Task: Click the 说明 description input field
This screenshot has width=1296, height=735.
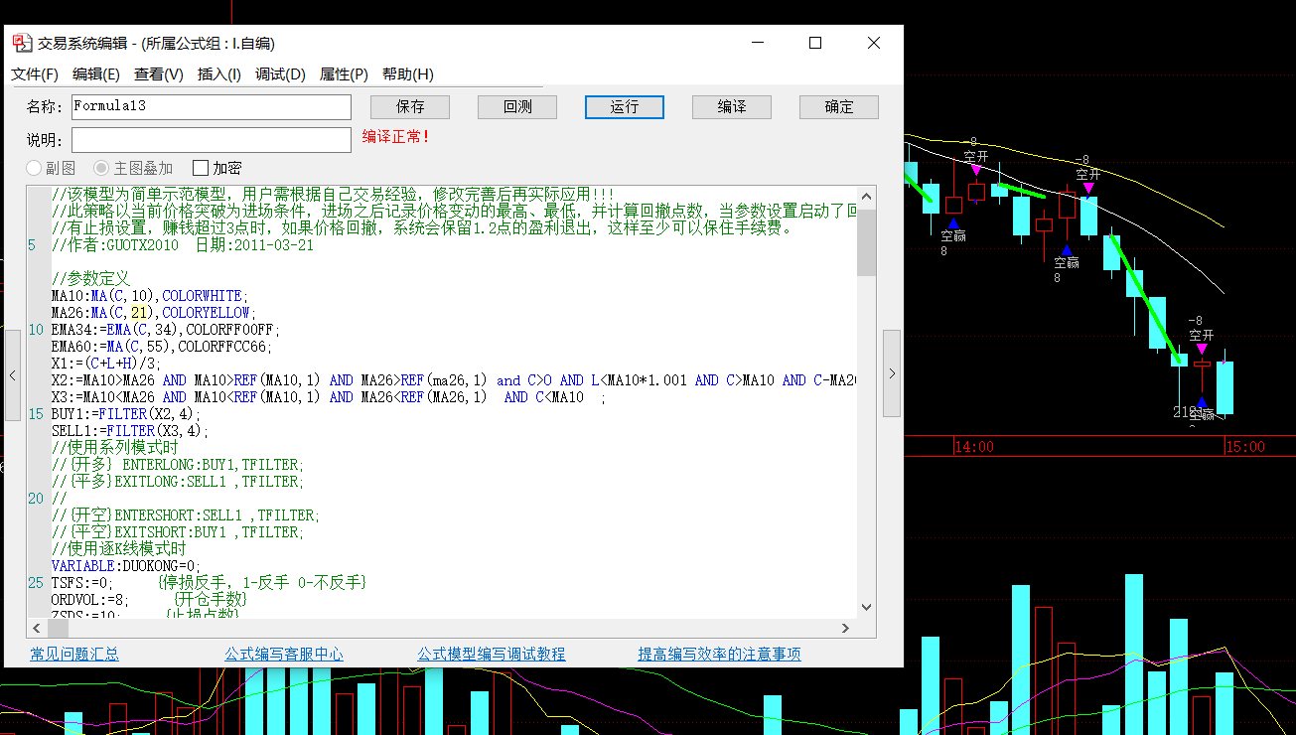Action: (x=211, y=139)
